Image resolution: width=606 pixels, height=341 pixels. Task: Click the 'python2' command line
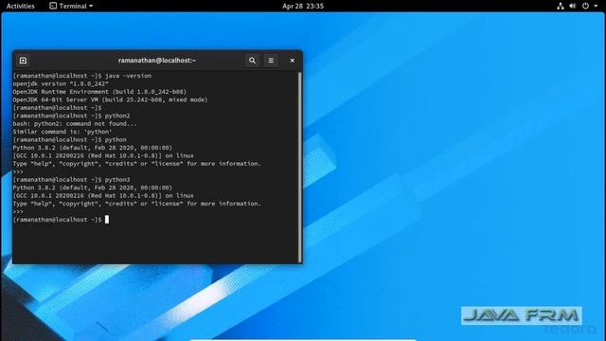coord(72,116)
